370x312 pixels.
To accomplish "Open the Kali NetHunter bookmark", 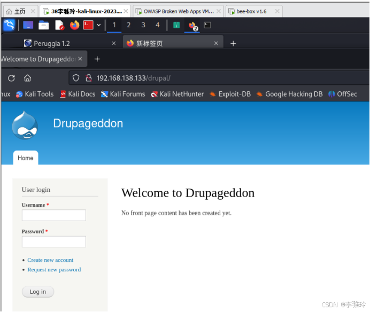I will [x=177, y=95].
